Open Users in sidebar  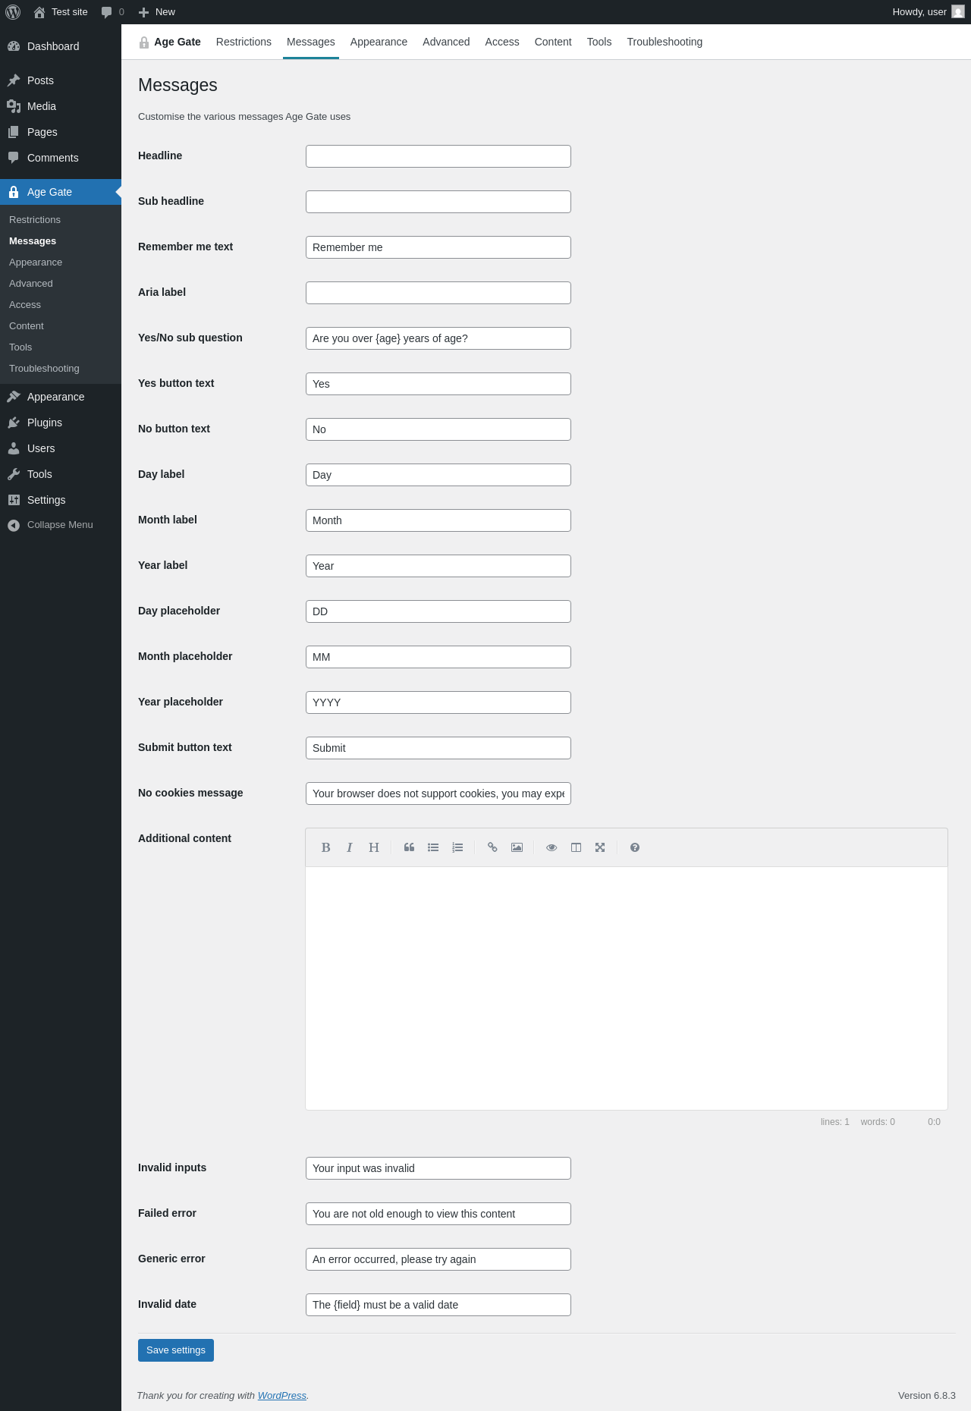[61, 448]
